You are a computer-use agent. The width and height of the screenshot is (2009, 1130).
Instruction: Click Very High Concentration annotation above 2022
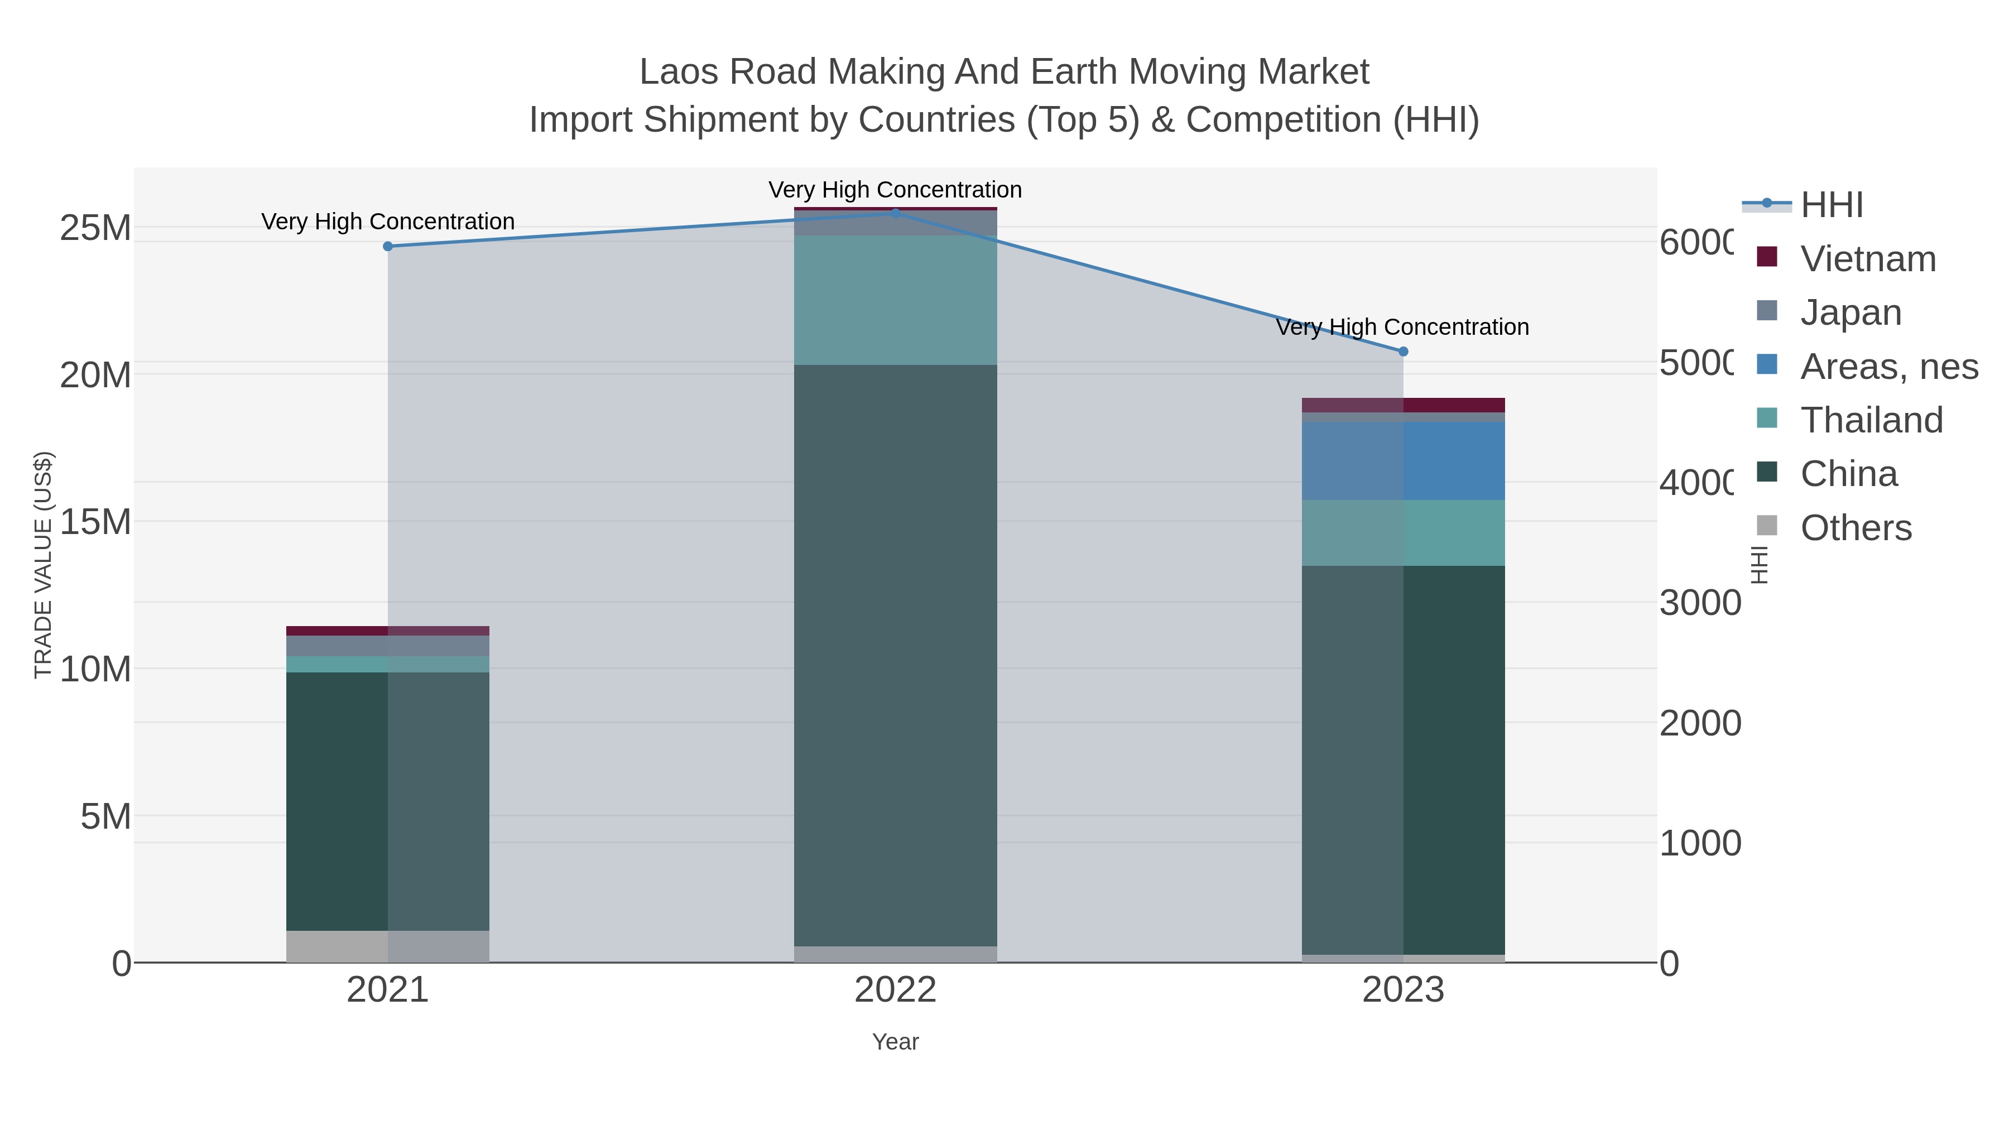[x=895, y=190]
